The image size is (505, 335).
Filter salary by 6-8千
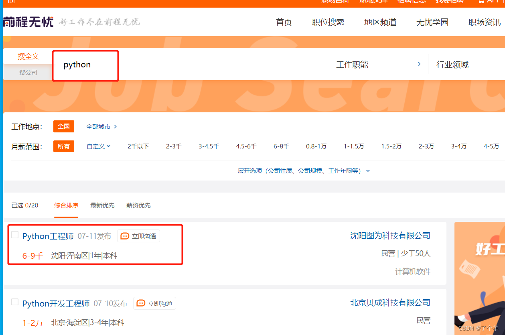click(x=281, y=146)
